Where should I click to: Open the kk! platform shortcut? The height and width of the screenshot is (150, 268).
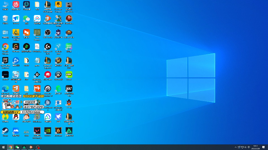tap(69, 91)
